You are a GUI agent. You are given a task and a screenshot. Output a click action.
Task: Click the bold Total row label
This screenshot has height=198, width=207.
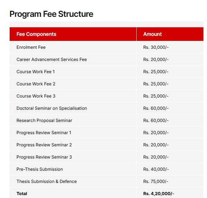pos(22,194)
